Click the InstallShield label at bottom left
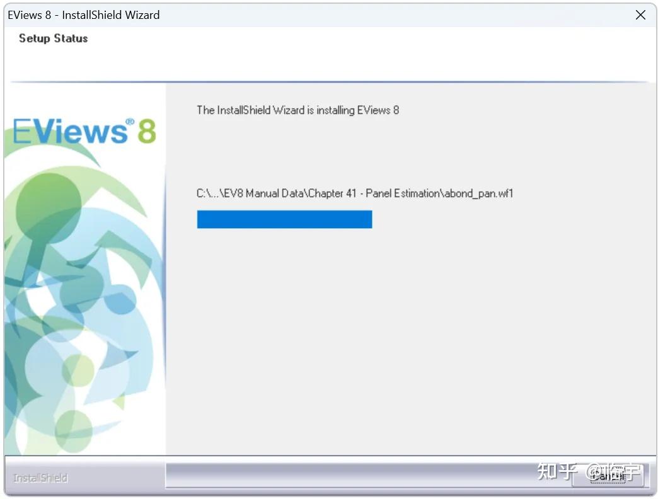 39,478
